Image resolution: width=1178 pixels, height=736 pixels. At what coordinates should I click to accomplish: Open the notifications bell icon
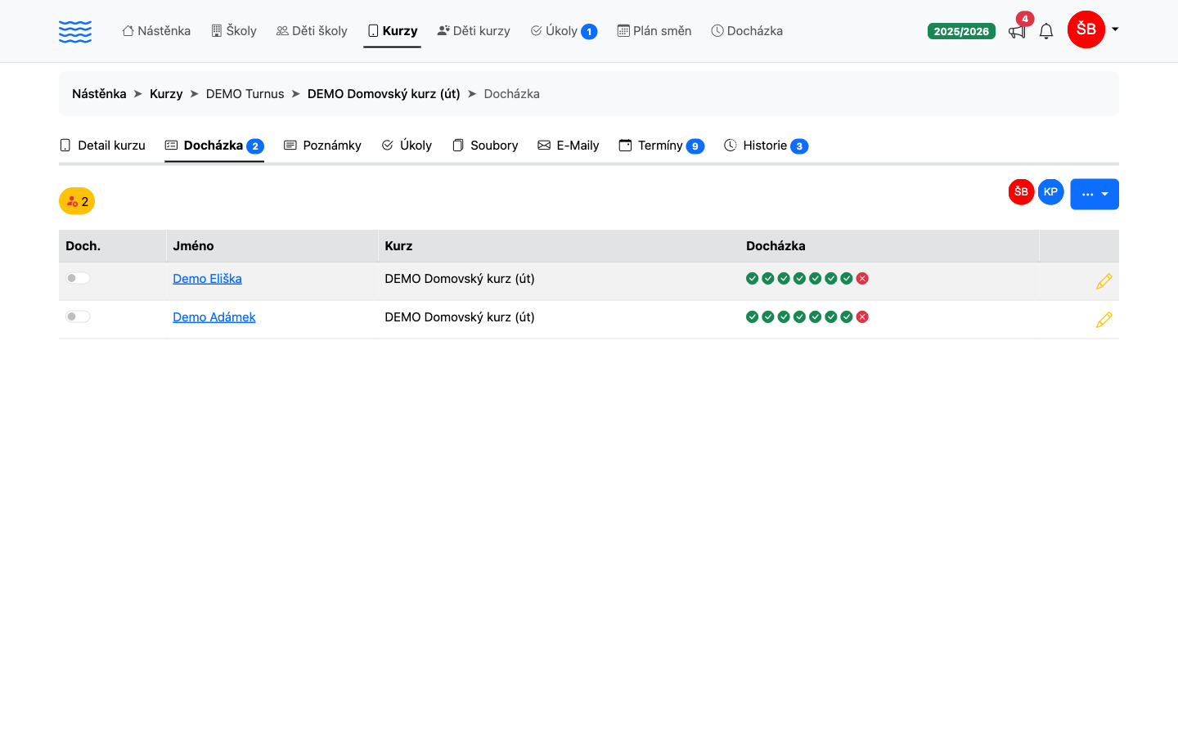point(1046,31)
